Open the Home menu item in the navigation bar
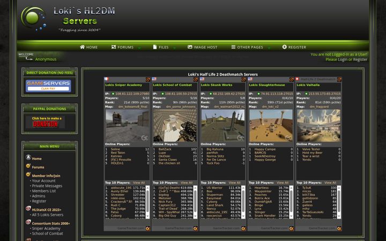The height and width of the screenshot is (241, 386). pyautogui.click(x=89, y=47)
